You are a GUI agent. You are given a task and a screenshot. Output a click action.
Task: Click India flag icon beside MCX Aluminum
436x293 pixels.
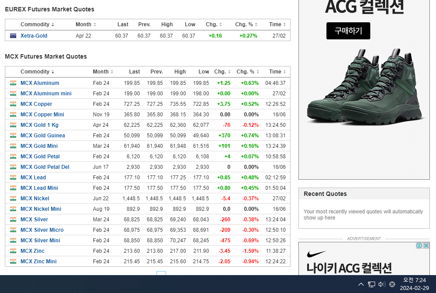pos(13,83)
